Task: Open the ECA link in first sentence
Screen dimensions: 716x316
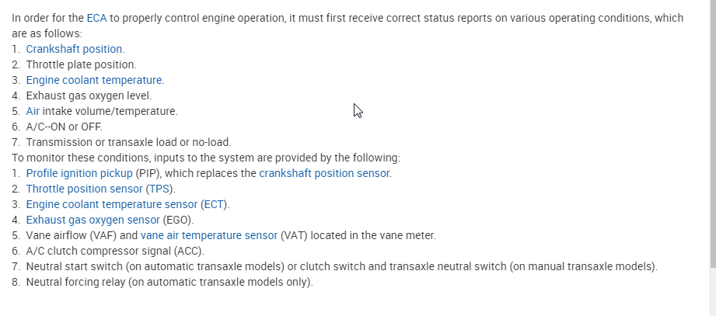Action: coord(96,18)
